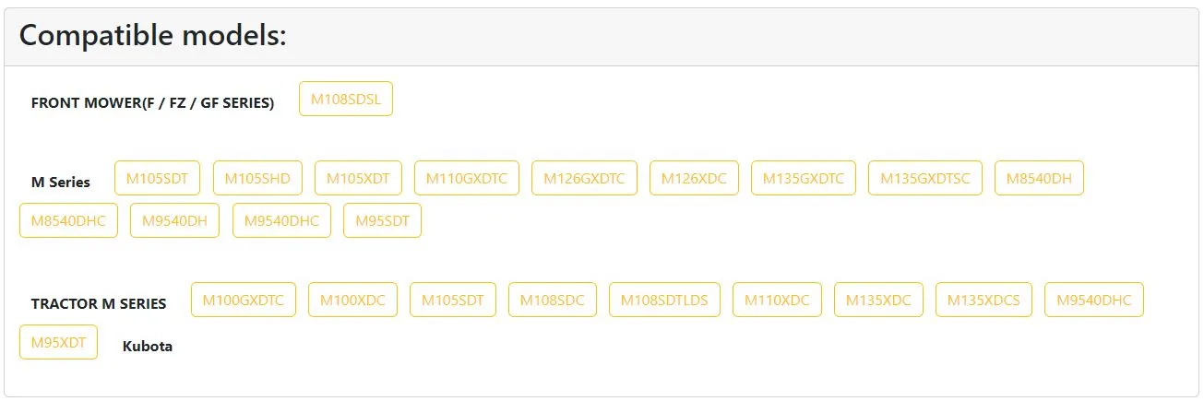Image resolution: width=1204 pixels, height=401 pixels.
Task: Select the M126XDC model tag
Action: [x=694, y=178]
